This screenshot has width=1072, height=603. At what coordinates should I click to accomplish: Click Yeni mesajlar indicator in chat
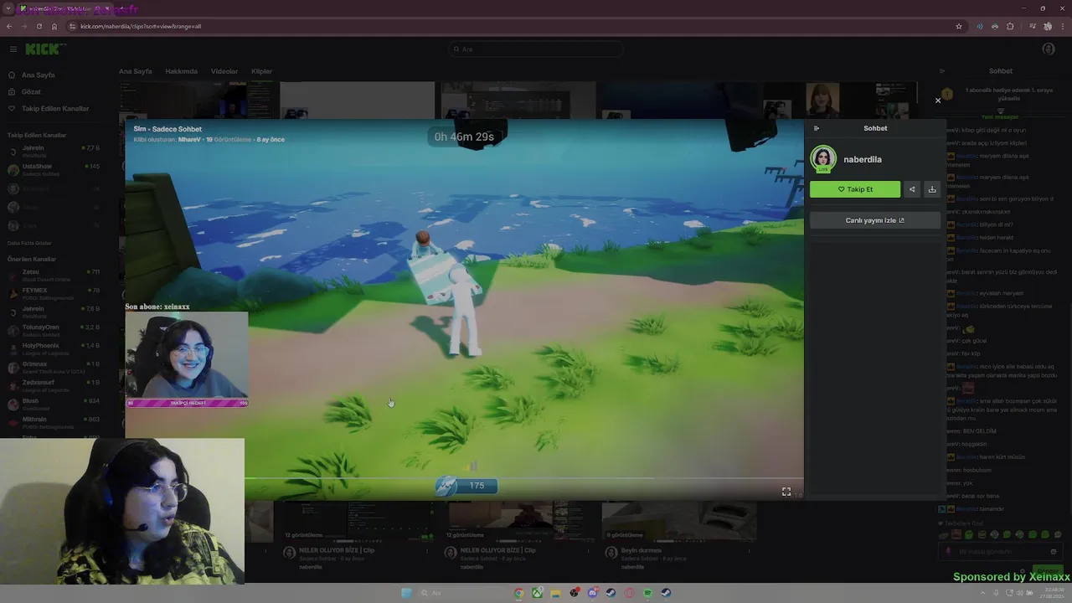(1000, 117)
